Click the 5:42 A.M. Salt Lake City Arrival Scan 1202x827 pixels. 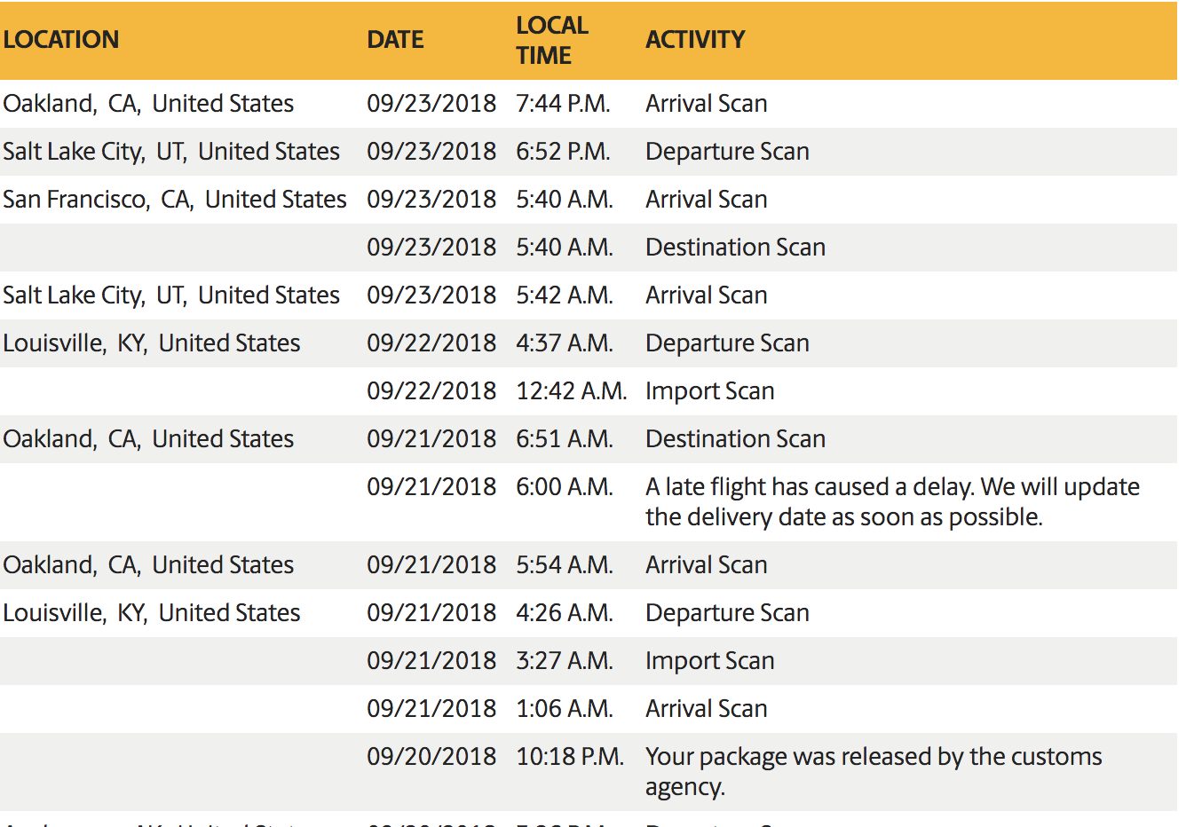[x=589, y=295]
